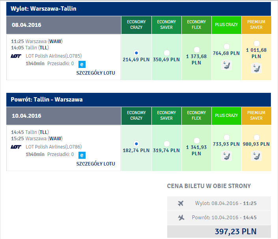Choose outbound Plus Crazy radio button
This screenshot has width=278, height=239.
point(226,47)
